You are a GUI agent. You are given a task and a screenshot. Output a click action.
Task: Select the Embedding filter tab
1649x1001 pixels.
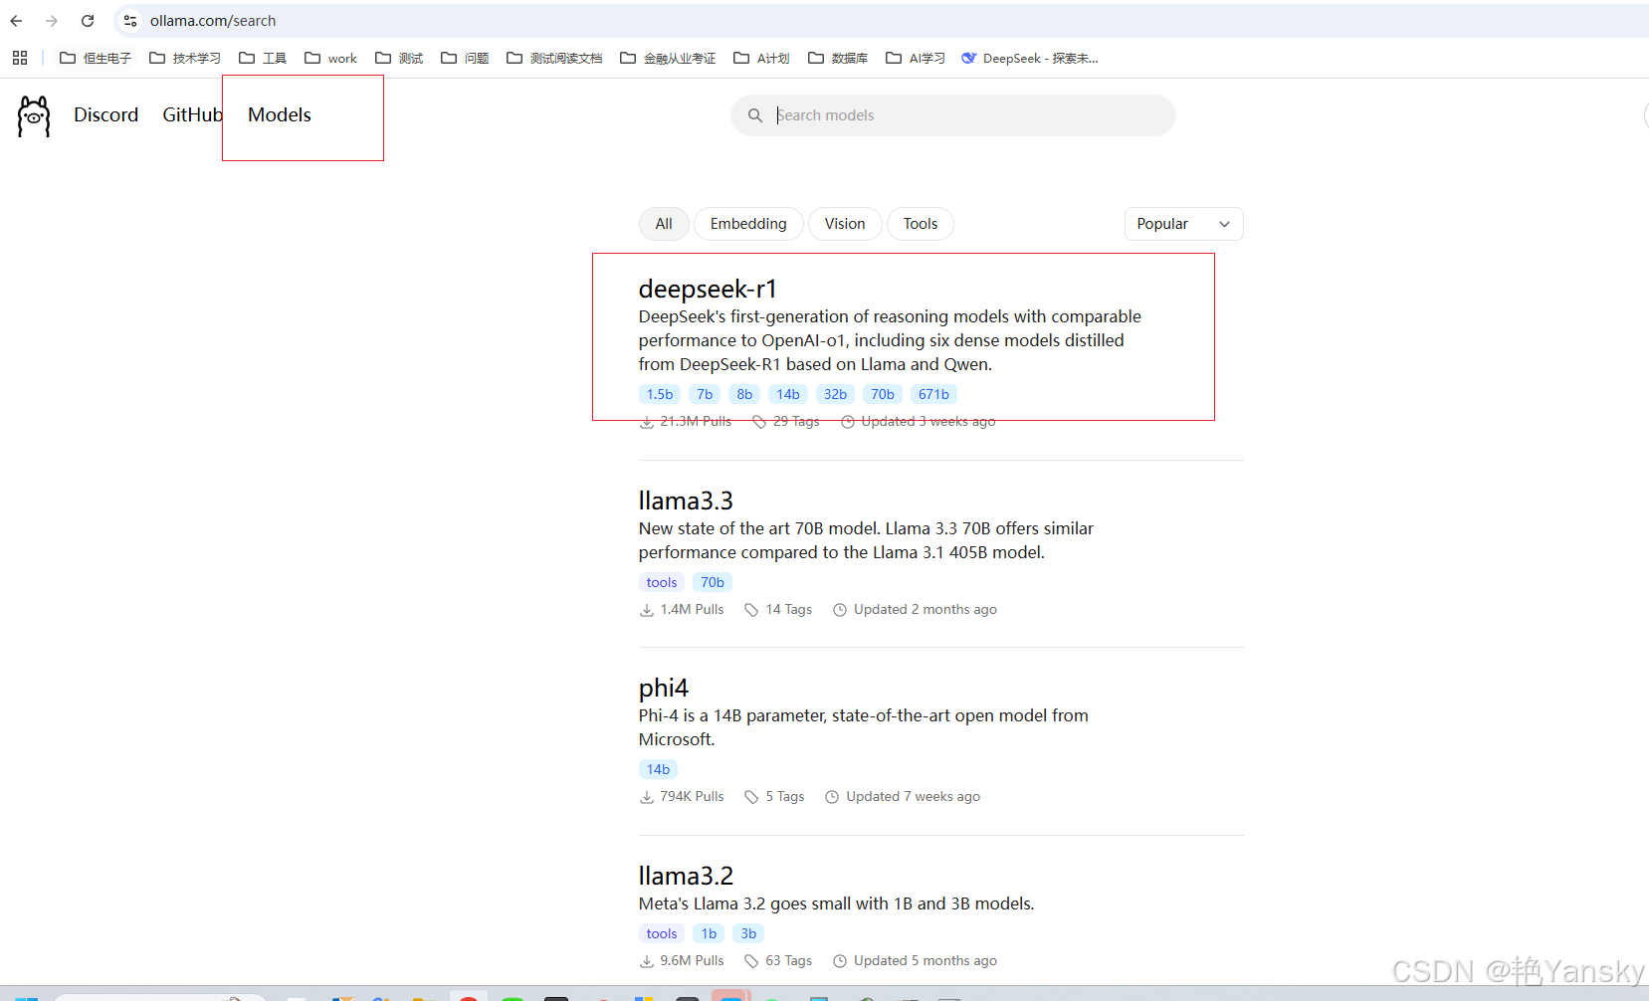[x=748, y=224]
